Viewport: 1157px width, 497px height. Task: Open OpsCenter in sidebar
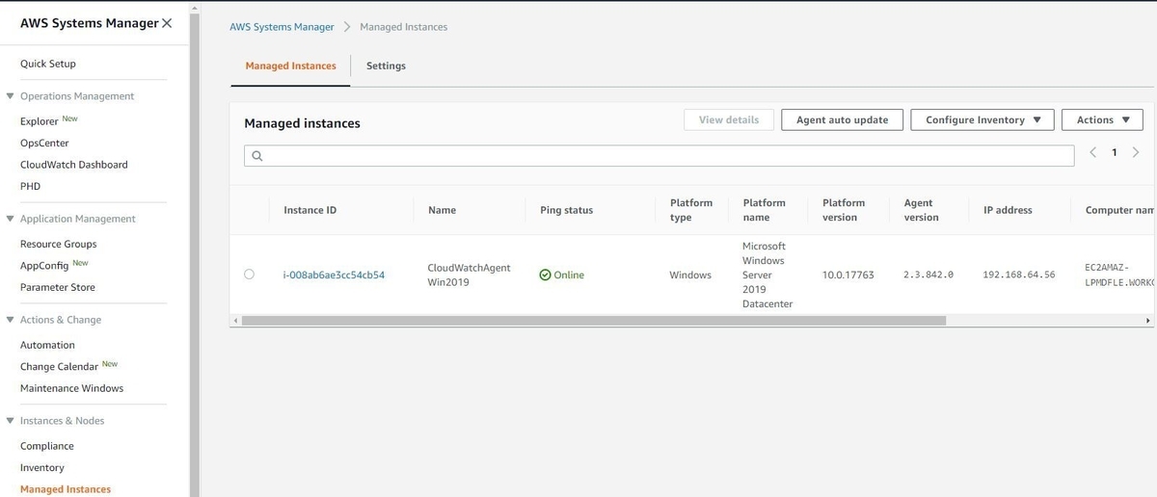[44, 143]
